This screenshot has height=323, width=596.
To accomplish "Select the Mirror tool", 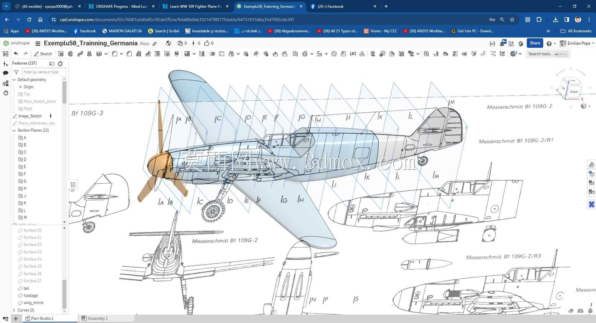I will tap(202, 54).
